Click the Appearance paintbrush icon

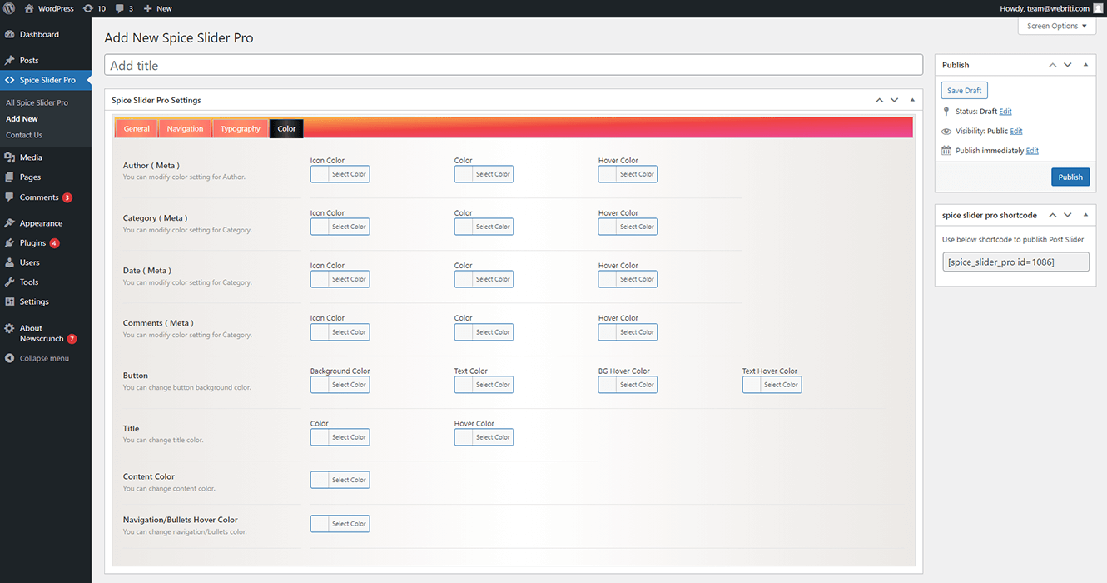tap(10, 223)
